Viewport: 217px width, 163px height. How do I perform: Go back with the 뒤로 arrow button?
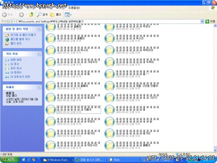pos(7,15)
